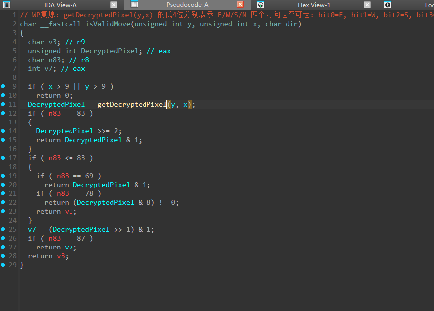This screenshot has width=434, height=311.
Task: Click isValidMove function name in signature
Action: [x=108, y=24]
